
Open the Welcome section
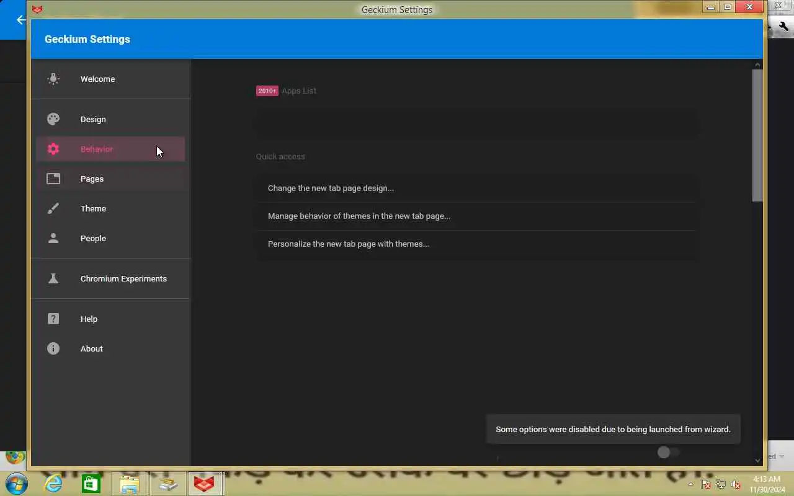coord(110,79)
